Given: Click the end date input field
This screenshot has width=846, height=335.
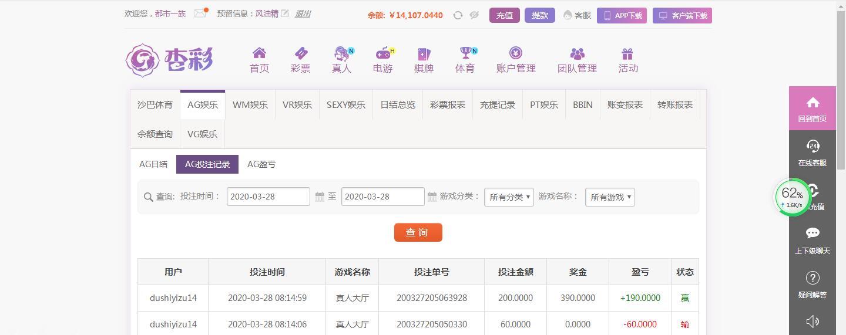Looking at the screenshot, I should tap(383, 197).
